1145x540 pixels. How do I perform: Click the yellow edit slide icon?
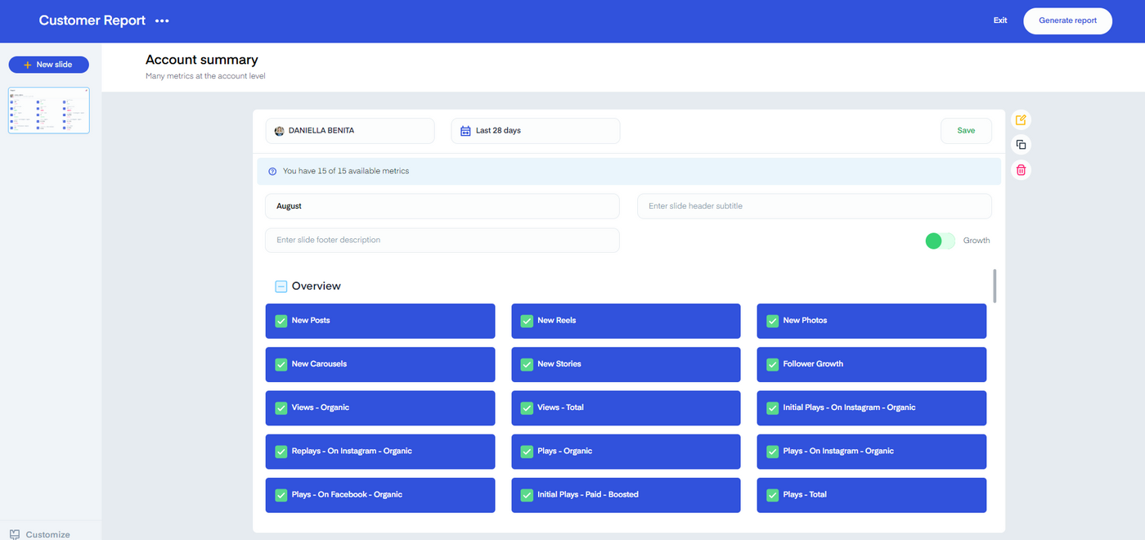[x=1021, y=120]
